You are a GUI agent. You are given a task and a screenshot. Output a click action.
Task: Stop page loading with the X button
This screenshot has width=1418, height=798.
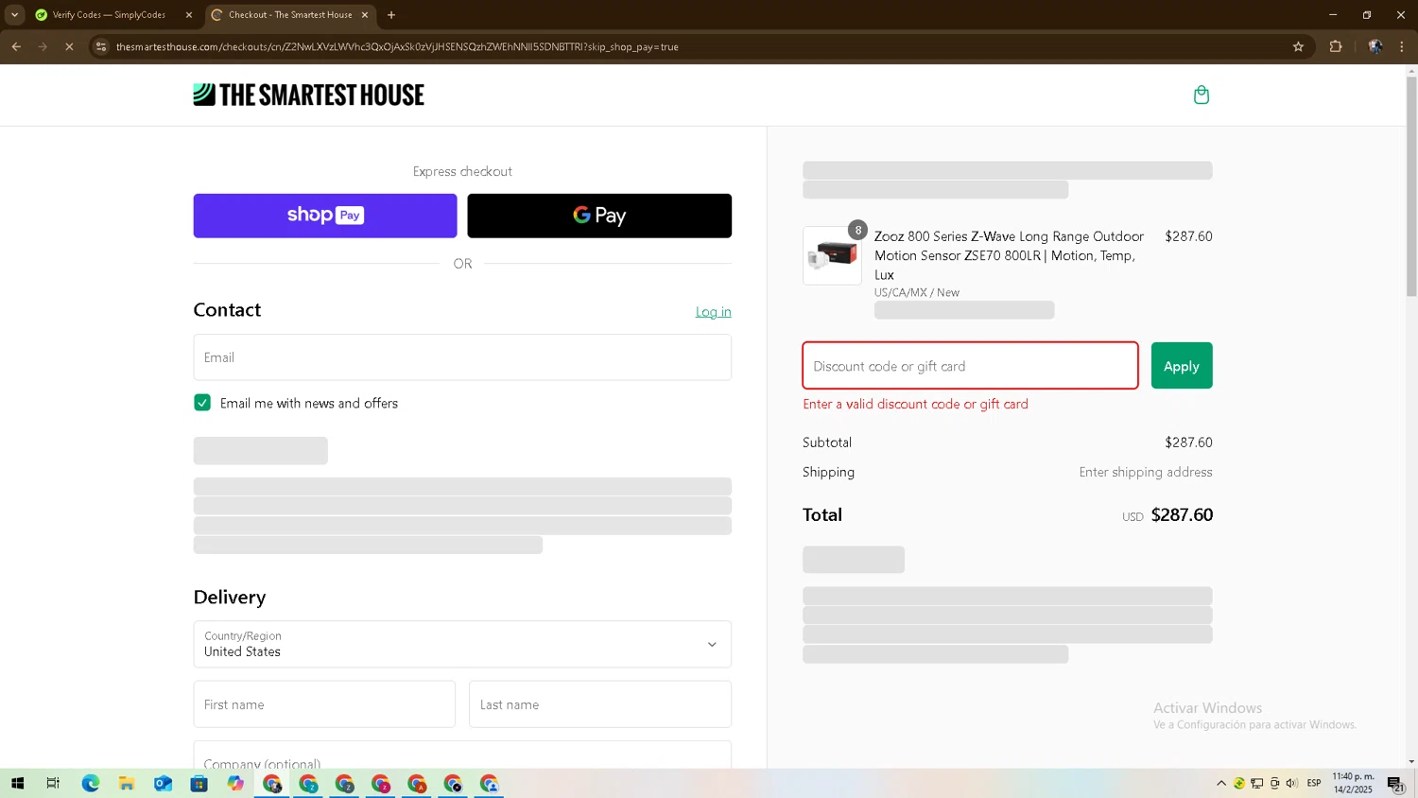[69, 46]
